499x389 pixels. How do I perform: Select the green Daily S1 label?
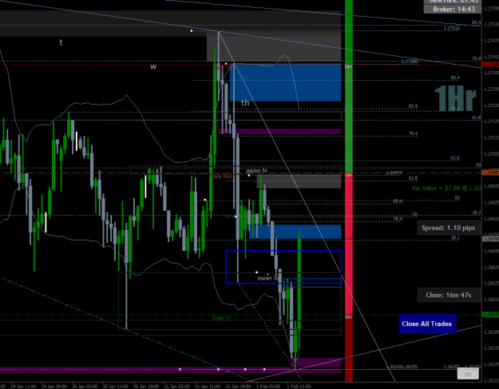point(222,318)
